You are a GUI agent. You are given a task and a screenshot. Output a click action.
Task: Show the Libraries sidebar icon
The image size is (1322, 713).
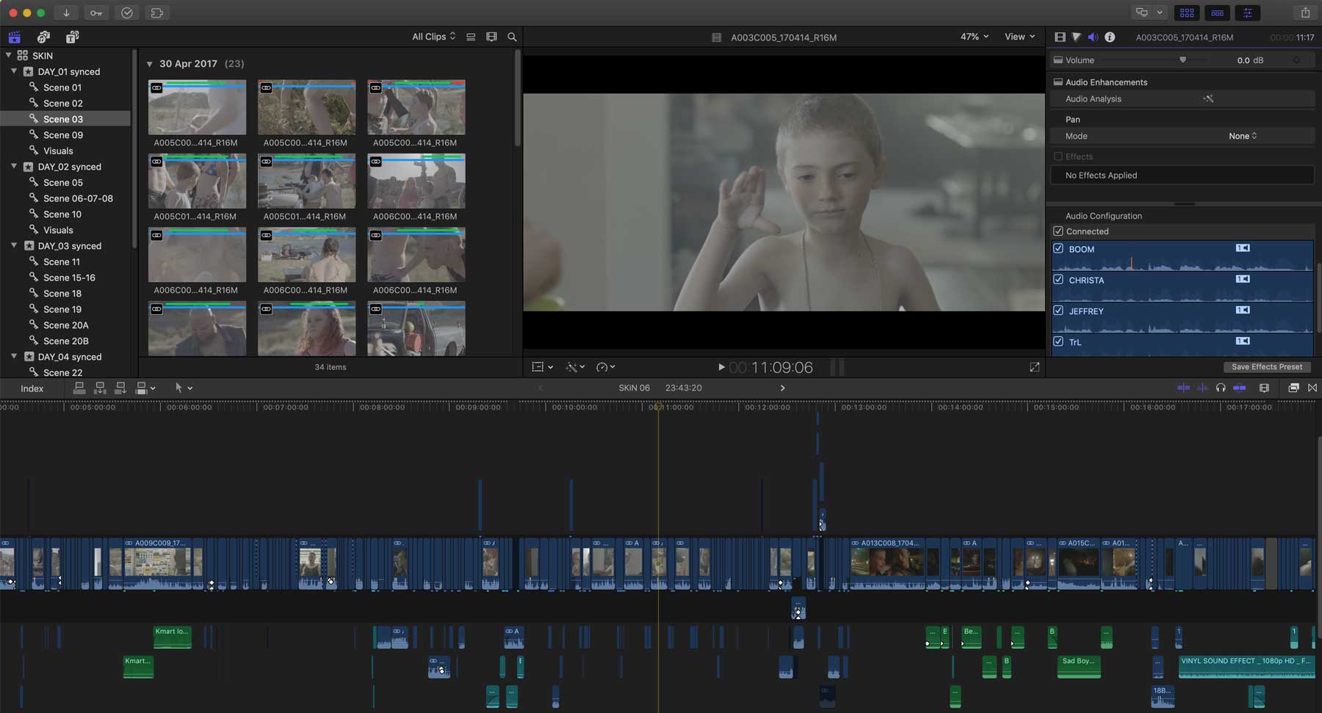pos(14,37)
